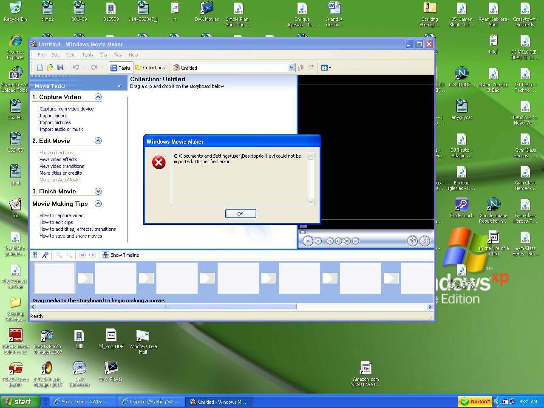Click the storyboard scrollbar right arrow

(430, 307)
